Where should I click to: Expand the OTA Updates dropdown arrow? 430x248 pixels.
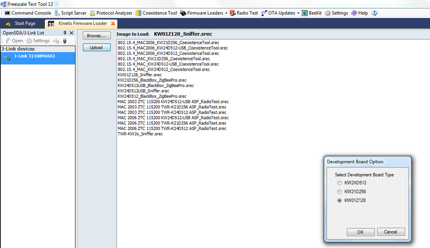tap(298, 13)
